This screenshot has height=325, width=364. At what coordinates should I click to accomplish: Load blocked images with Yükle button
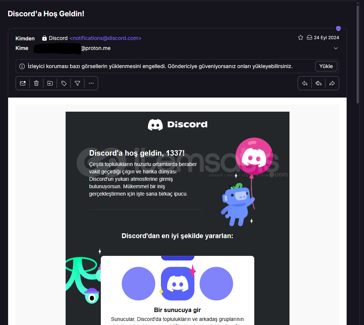326,66
